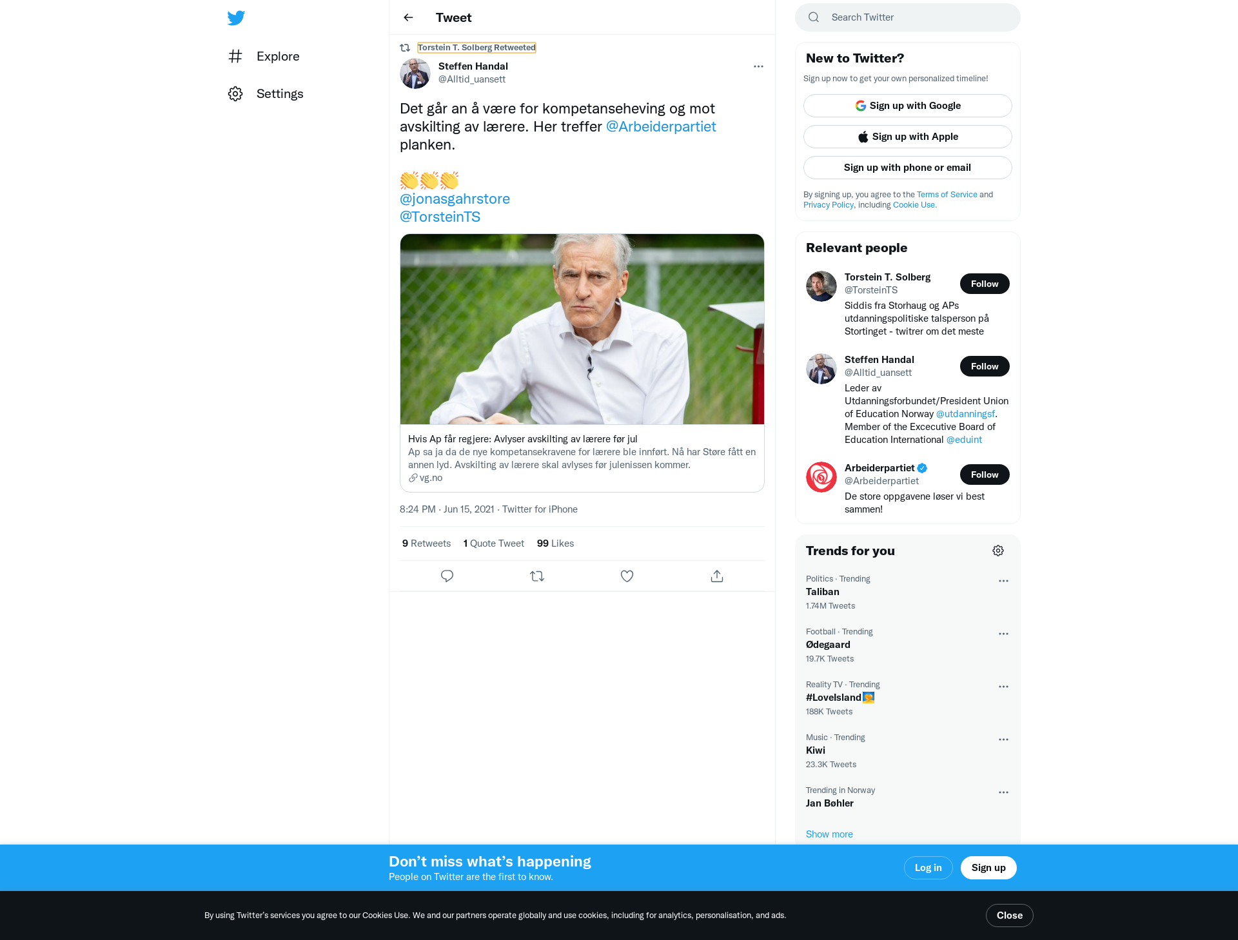Image resolution: width=1238 pixels, height=940 pixels.
Task: Retweet using the retweet arrows icon
Action: (x=537, y=576)
